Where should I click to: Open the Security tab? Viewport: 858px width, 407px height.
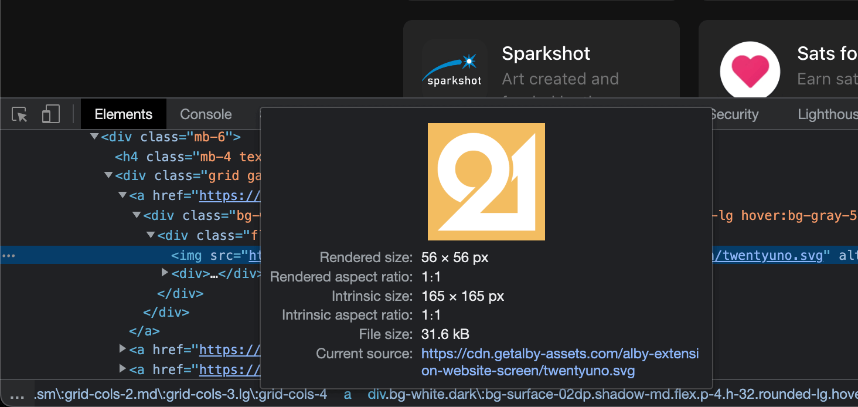point(734,114)
